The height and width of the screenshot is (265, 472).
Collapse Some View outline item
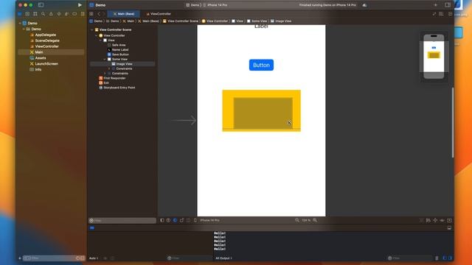(105, 59)
